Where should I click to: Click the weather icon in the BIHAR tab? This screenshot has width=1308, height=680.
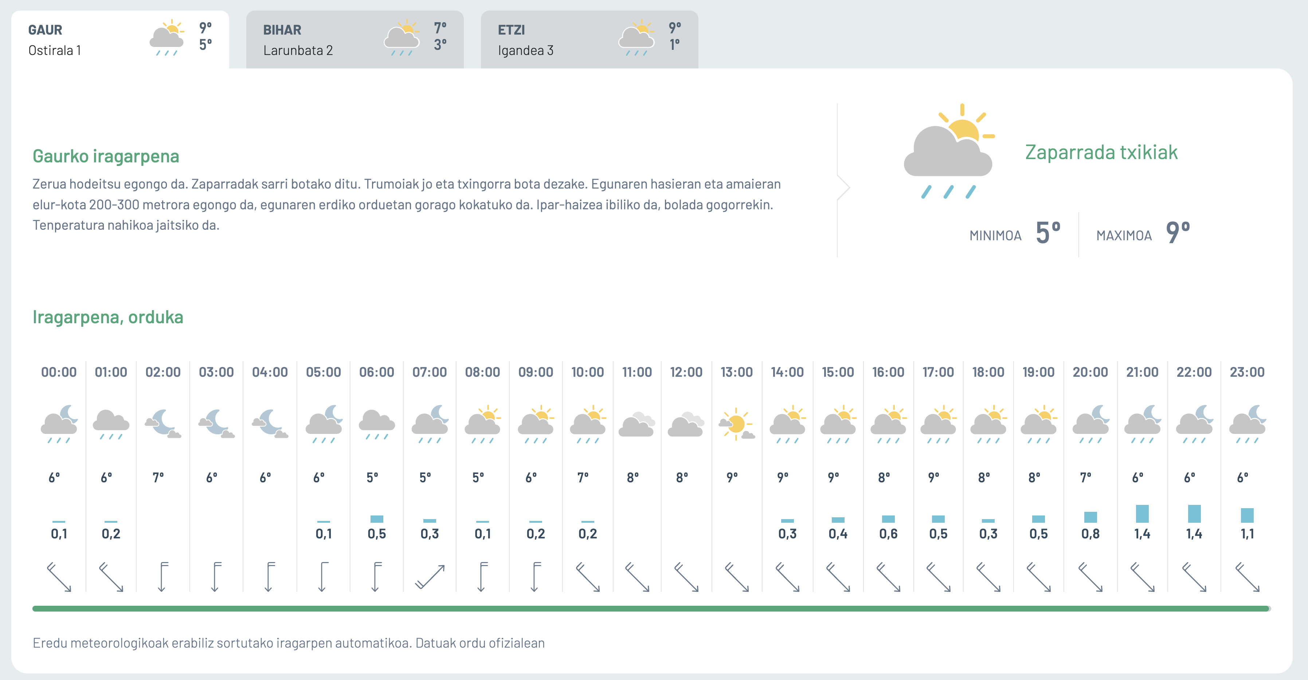(402, 38)
